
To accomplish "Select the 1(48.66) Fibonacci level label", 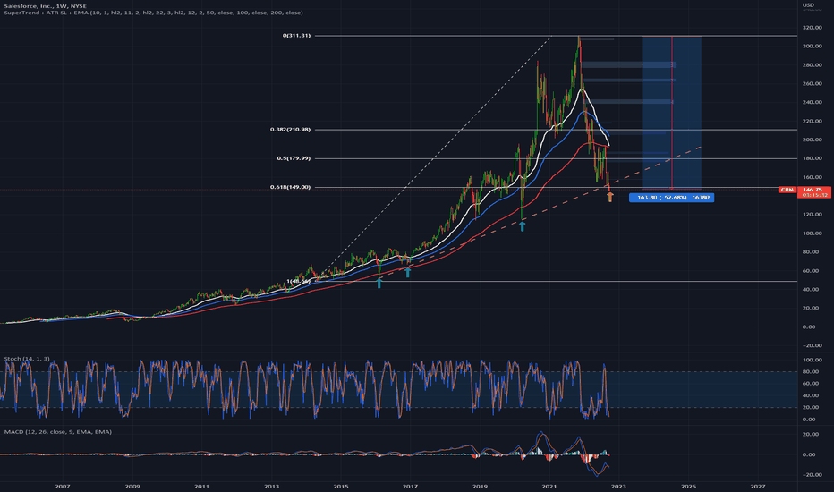I will tap(298, 281).
